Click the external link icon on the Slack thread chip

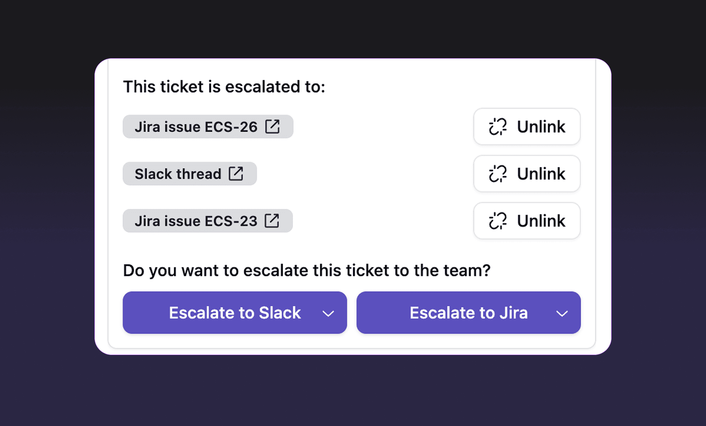236,174
